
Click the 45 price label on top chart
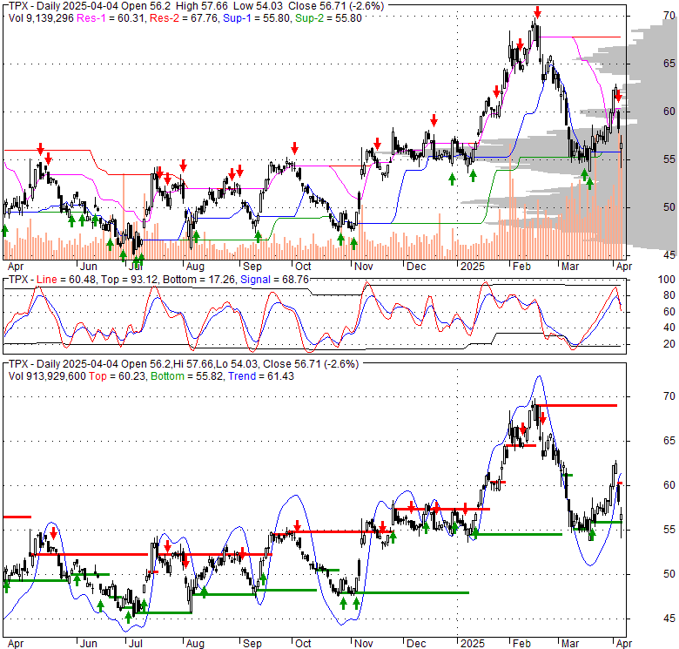669,255
